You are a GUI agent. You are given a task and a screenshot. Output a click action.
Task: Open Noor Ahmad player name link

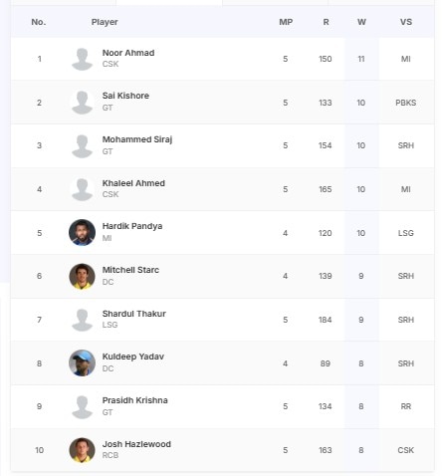128,53
